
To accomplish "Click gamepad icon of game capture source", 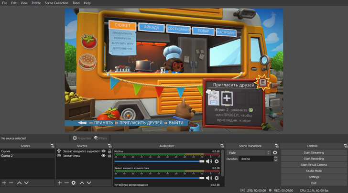I will pos(59,156).
